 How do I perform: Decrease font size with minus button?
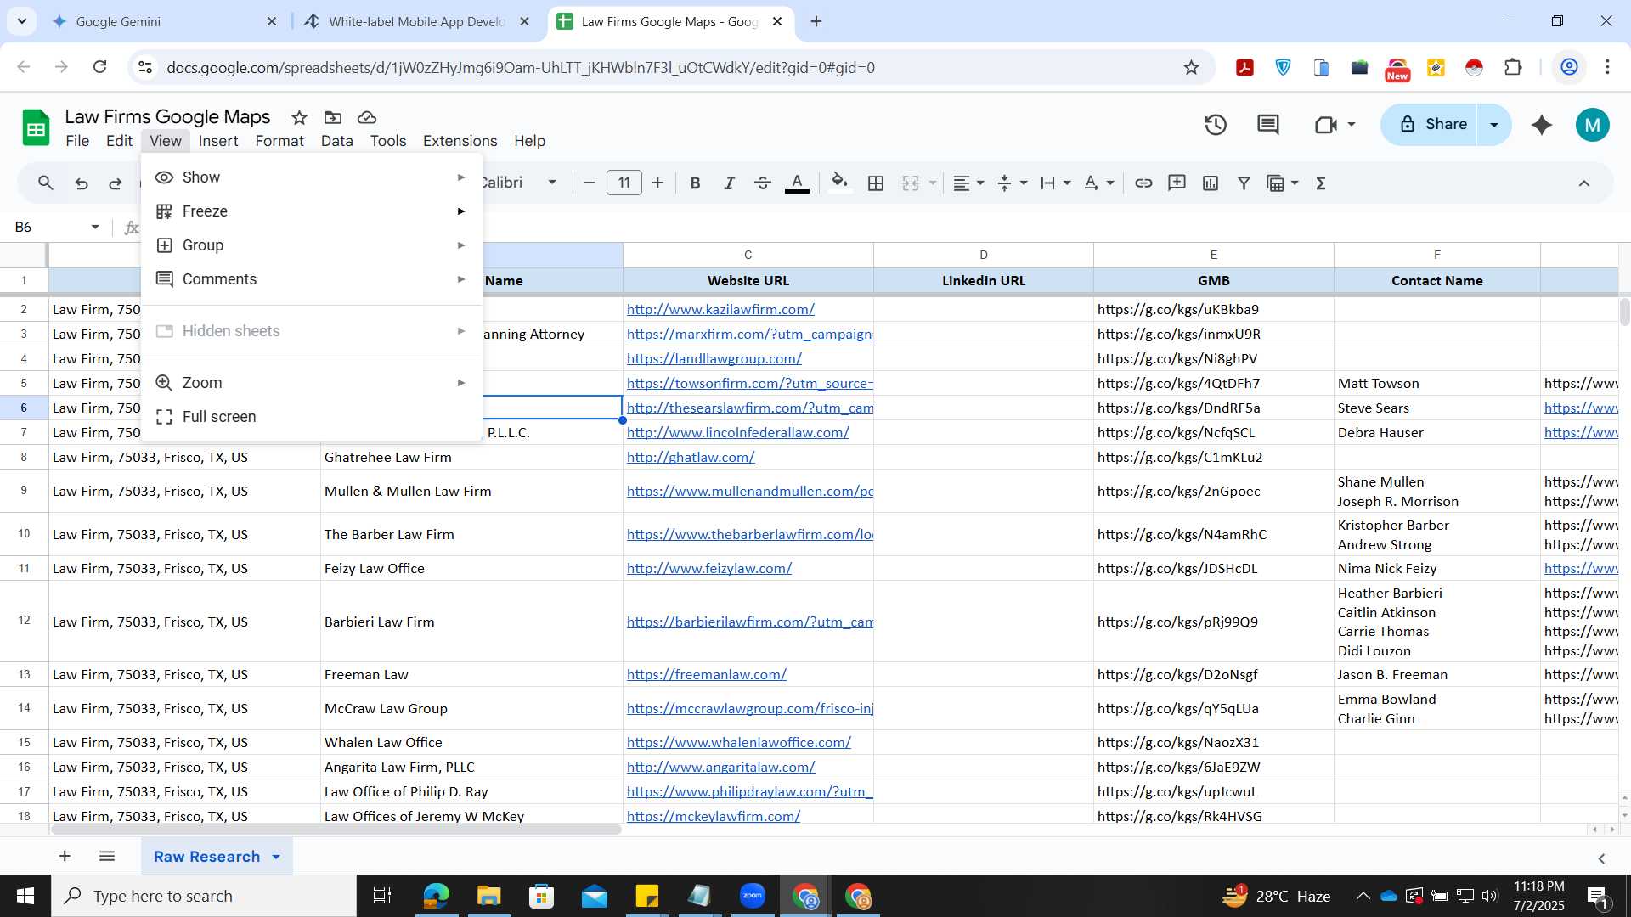[589, 183]
